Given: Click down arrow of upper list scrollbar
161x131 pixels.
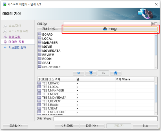Looking at the screenshot, I should point(156,67).
